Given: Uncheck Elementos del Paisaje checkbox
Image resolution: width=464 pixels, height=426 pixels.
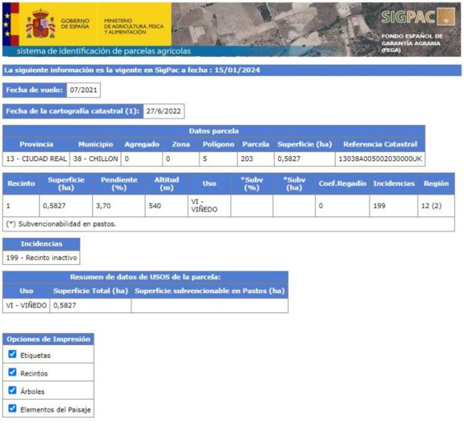Looking at the screenshot, I should (x=13, y=409).
